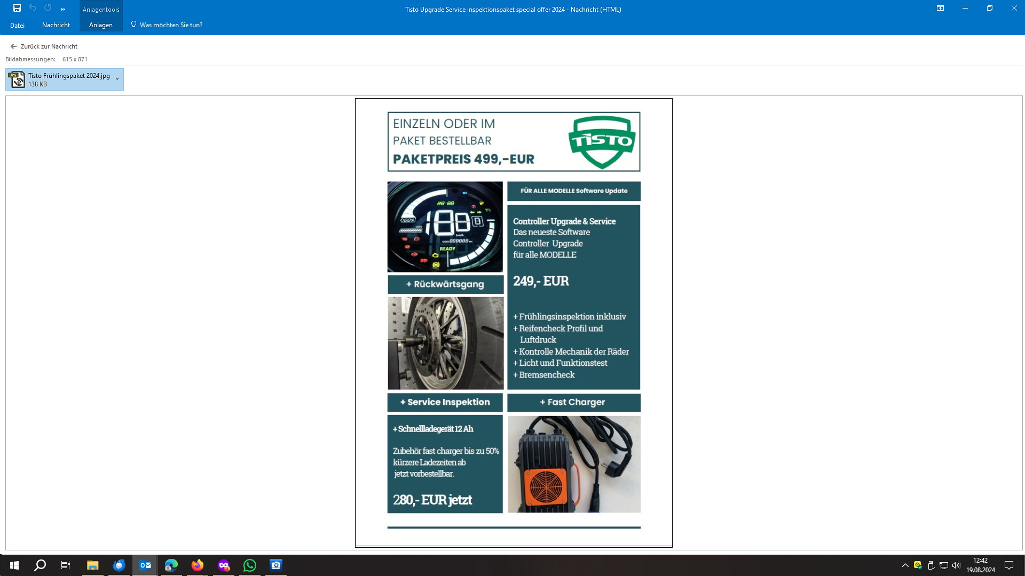Viewport: 1025px width, 576px height.
Task: Click the ribbon display options icon
Action: coord(940,9)
